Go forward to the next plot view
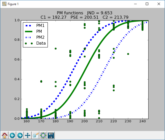165x140 pixels. pos(20,135)
